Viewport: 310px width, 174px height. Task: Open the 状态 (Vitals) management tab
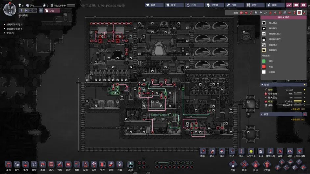click(x=154, y=5)
